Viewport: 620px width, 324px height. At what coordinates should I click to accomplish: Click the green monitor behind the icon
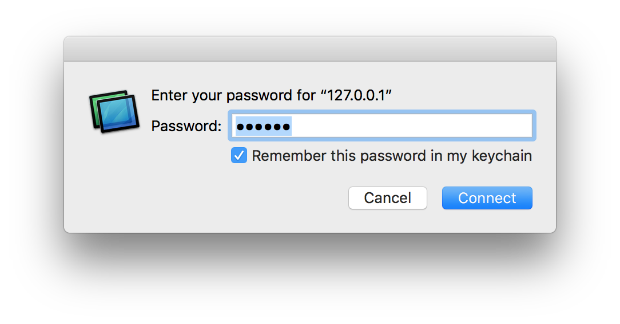coord(97,102)
